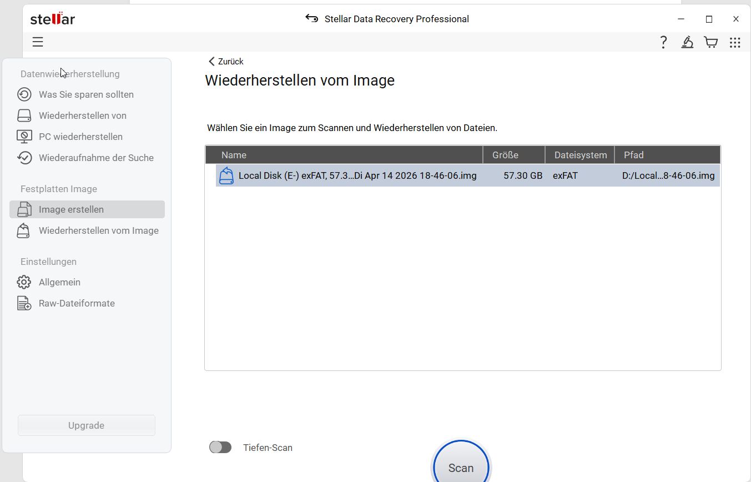Screen dimensions: 751x482
Task: Click the 'D:/Local…8-46-06.img' path cell
Action: coord(668,175)
